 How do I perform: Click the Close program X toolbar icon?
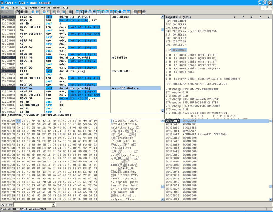pos(26,12)
